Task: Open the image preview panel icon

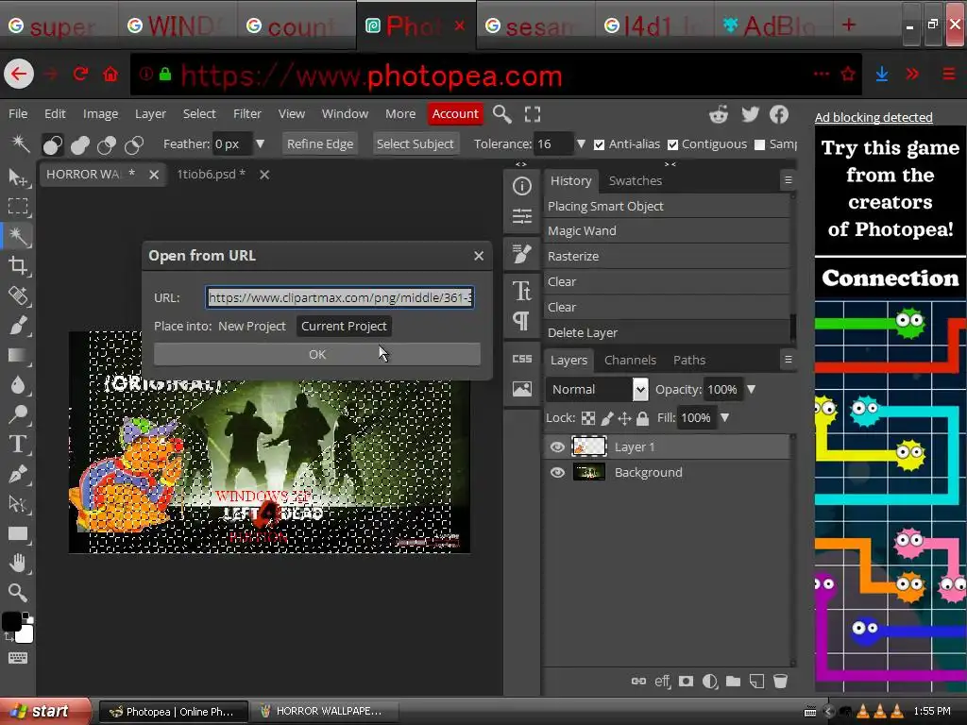Action: pos(521,389)
